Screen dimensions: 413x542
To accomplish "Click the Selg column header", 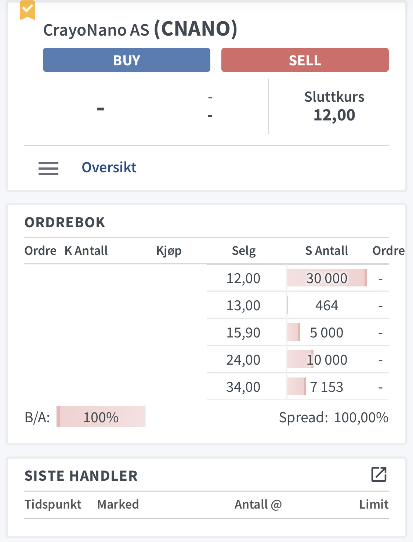I will point(244,251).
